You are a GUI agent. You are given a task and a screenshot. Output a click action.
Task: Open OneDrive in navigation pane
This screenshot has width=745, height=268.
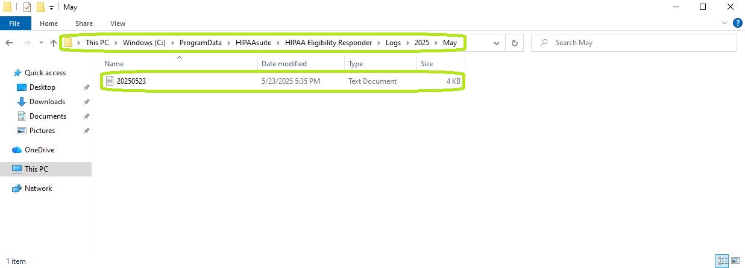coord(39,150)
